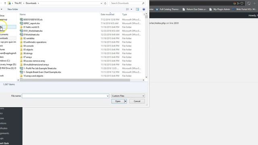Expand the address bar history dropdown
The image size is (258, 145).
pyautogui.click(x=101, y=3)
